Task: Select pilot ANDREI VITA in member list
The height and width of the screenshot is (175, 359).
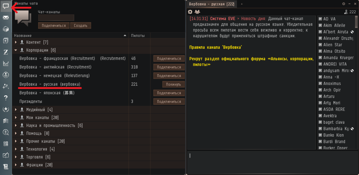Action: [335, 64]
